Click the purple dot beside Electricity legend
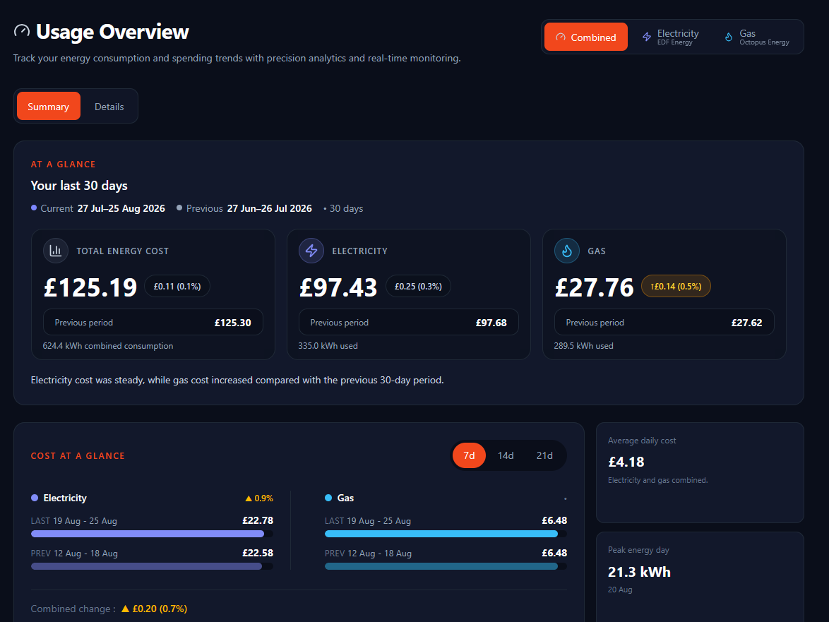Screen dimensions: 829x622 coord(35,498)
